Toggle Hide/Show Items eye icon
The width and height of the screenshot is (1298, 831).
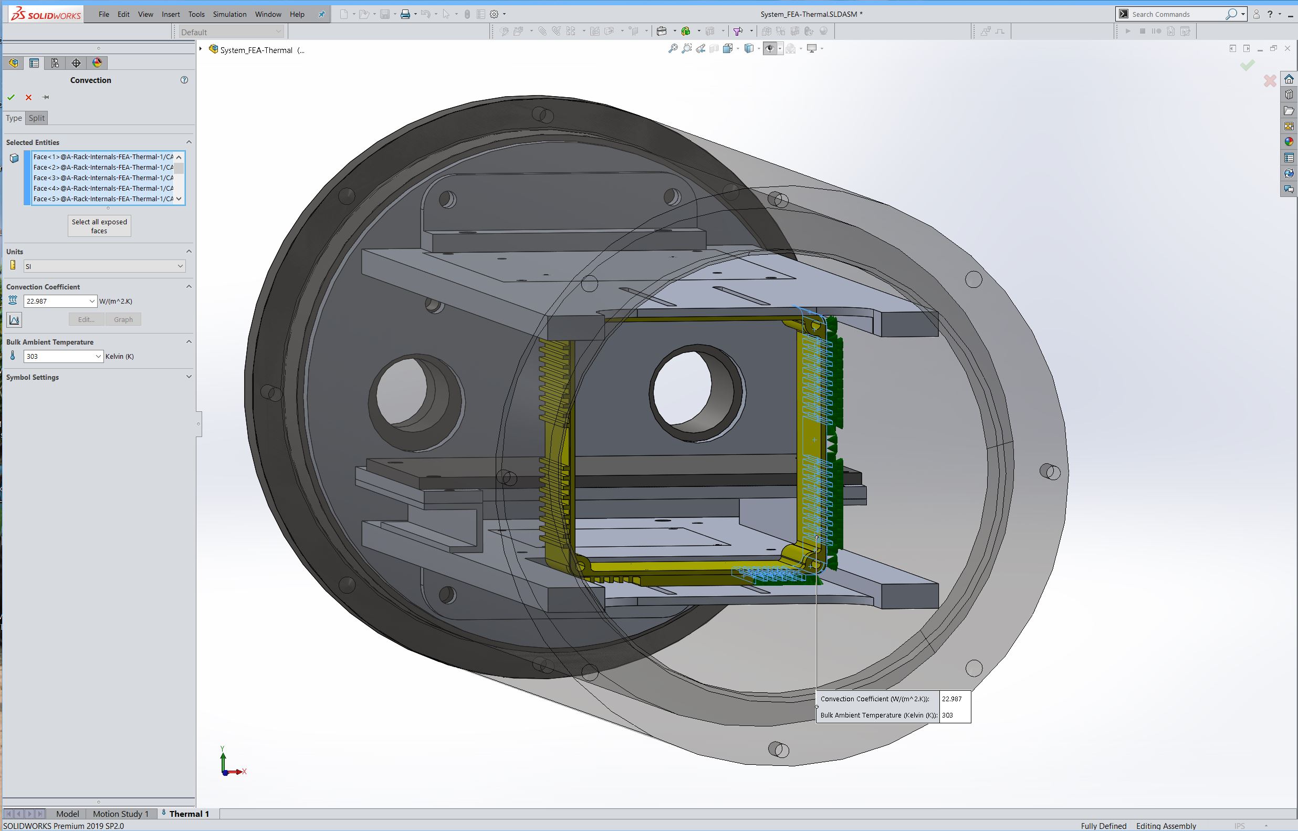coord(770,48)
